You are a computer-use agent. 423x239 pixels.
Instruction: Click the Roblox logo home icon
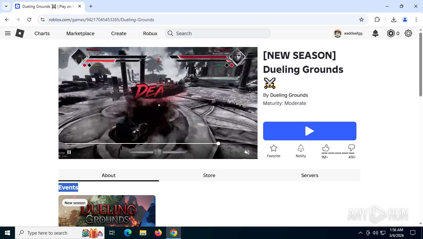click(x=20, y=33)
